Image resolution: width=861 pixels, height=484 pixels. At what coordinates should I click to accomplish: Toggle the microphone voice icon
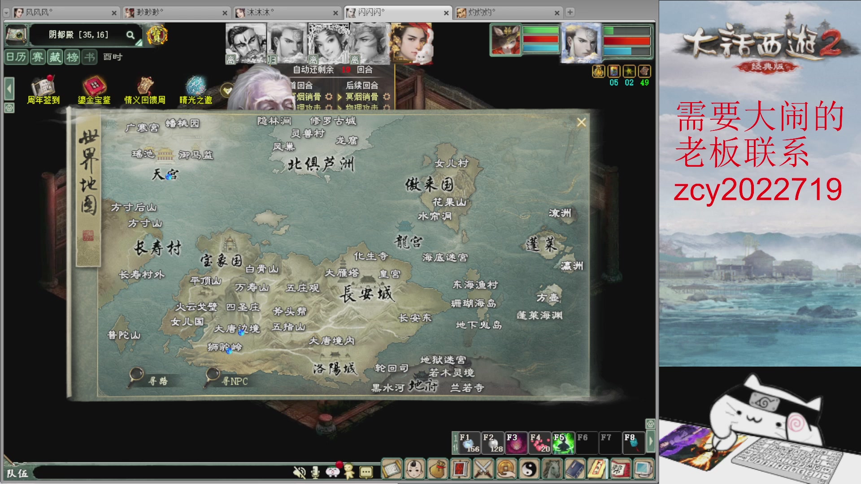pos(316,472)
